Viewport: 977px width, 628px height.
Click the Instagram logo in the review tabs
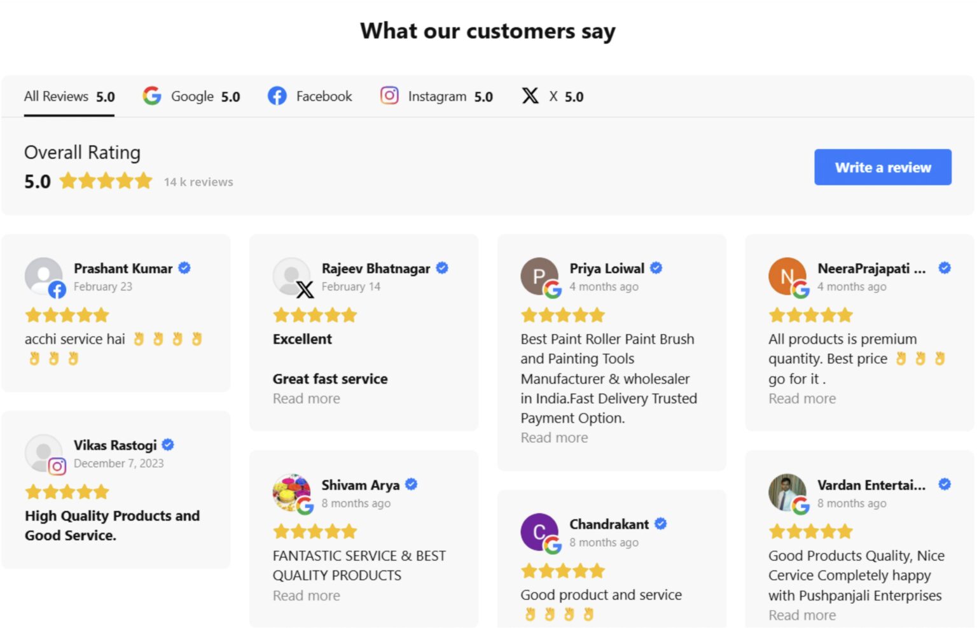(x=389, y=95)
